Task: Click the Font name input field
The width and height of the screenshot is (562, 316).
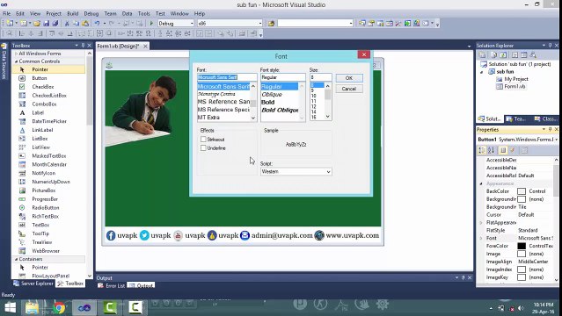Action: pos(227,77)
